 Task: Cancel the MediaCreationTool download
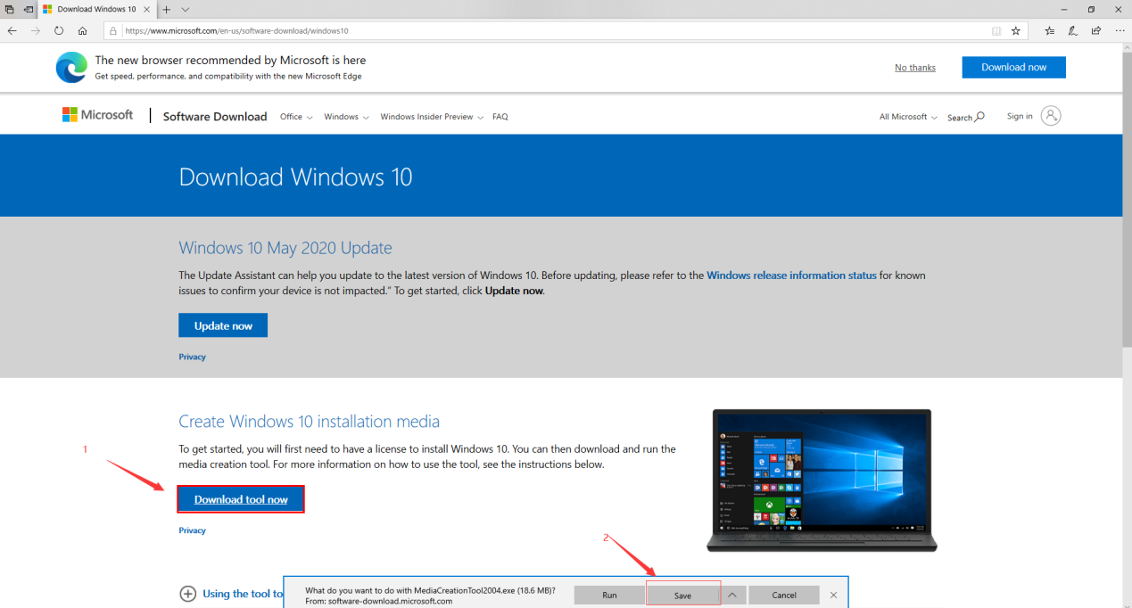pos(784,595)
